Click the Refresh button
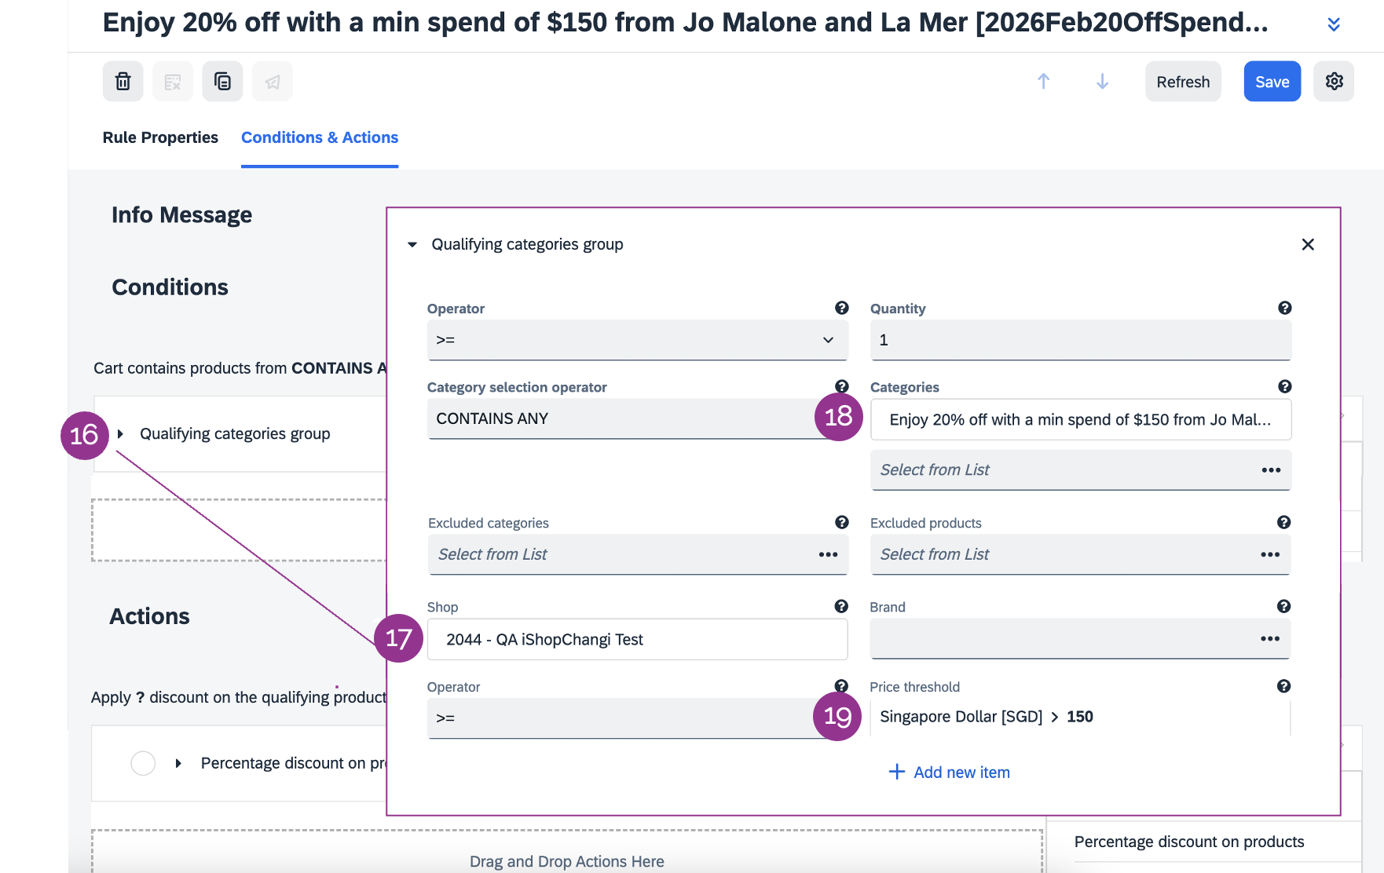Screen dimensions: 1384x873 [x=1182, y=82]
